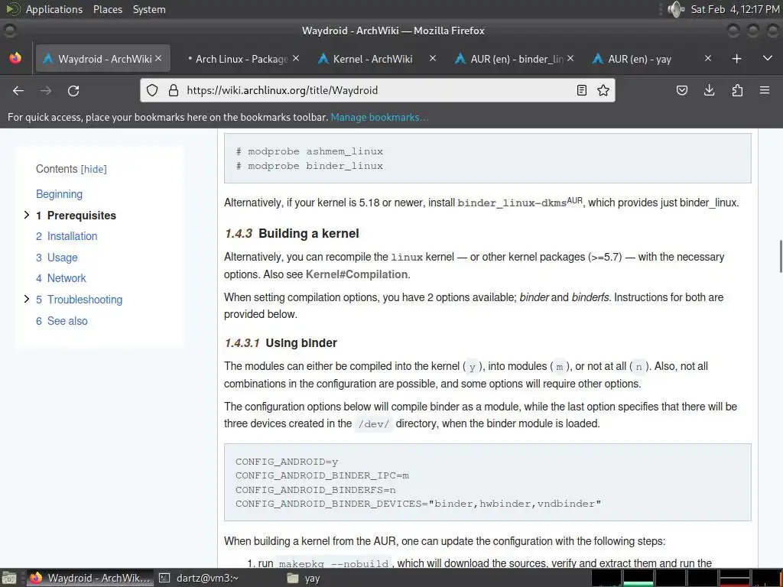Click the CONFIG_ANDROID_BINDERFS=n line
This screenshot has width=783, height=587.
[316, 490]
